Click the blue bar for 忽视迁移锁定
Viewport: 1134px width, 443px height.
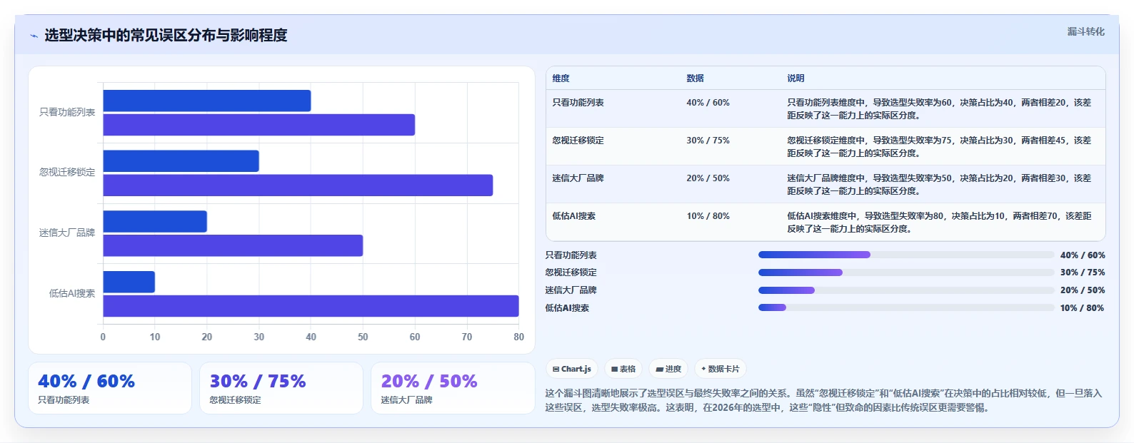[x=181, y=161]
